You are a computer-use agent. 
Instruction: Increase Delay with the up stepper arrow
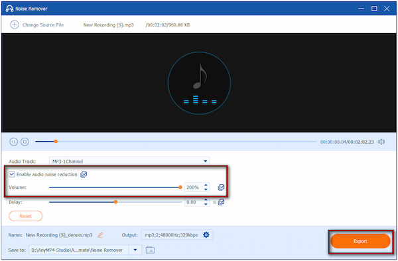[x=206, y=199]
